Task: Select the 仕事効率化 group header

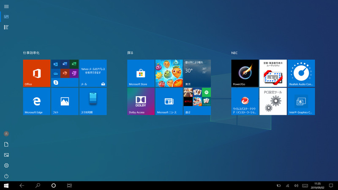Action: (31, 53)
